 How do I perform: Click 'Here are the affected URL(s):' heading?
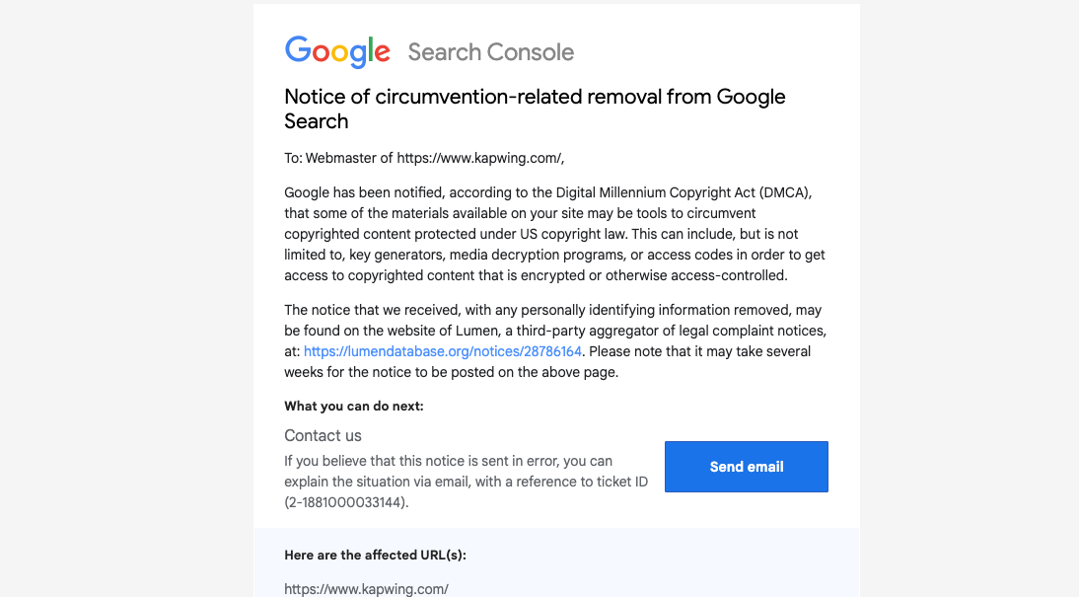coord(375,556)
